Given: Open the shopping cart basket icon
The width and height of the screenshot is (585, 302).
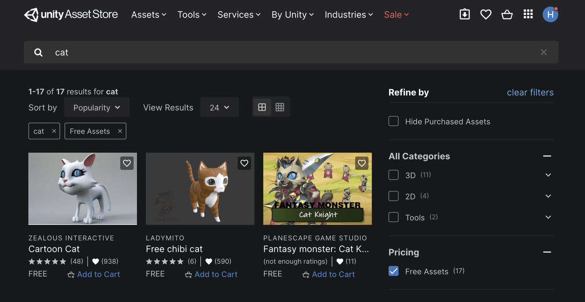Looking at the screenshot, I should pos(507,15).
